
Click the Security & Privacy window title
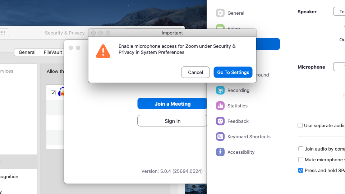coord(65,33)
